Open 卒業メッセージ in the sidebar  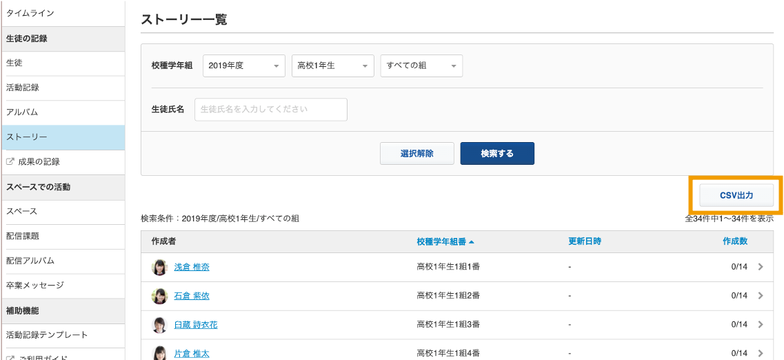63,286
